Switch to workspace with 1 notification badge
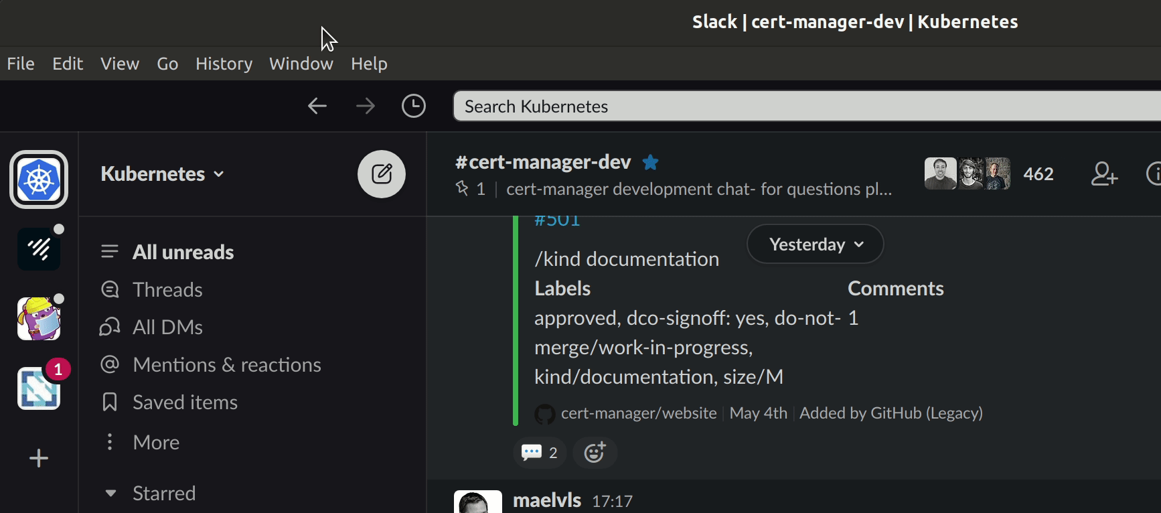This screenshot has width=1161, height=513. click(x=39, y=388)
